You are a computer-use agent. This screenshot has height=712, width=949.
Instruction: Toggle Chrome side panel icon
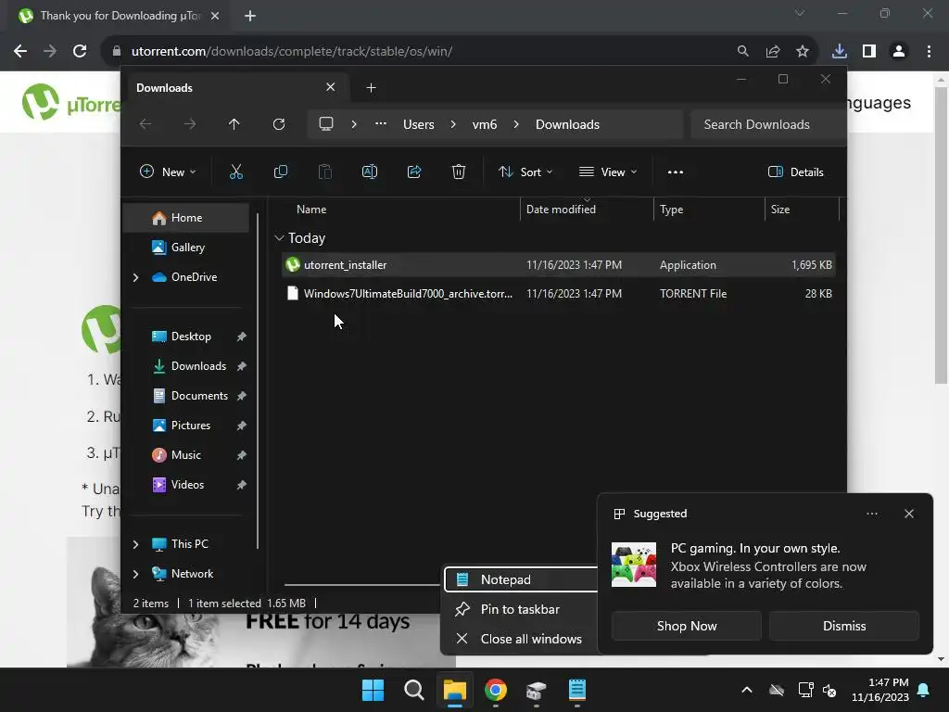point(869,51)
